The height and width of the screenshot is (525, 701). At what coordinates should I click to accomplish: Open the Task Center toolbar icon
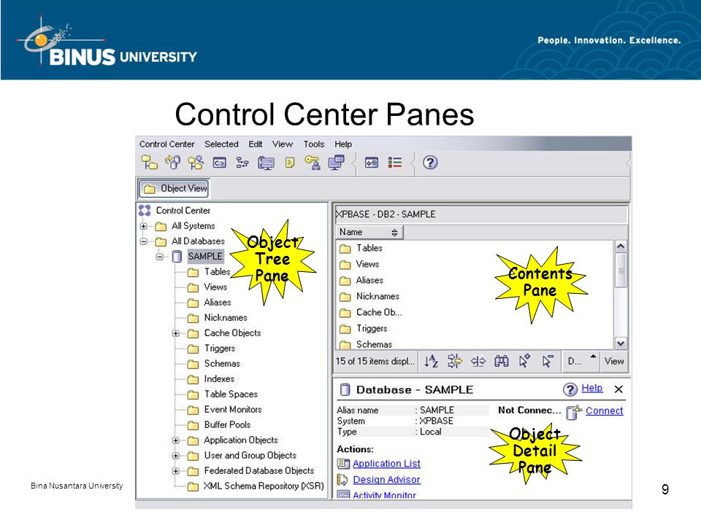[x=242, y=163]
